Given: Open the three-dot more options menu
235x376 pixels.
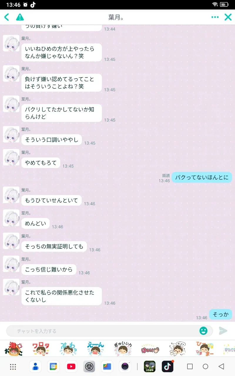Looking at the screenshot, I should [215, 17].
